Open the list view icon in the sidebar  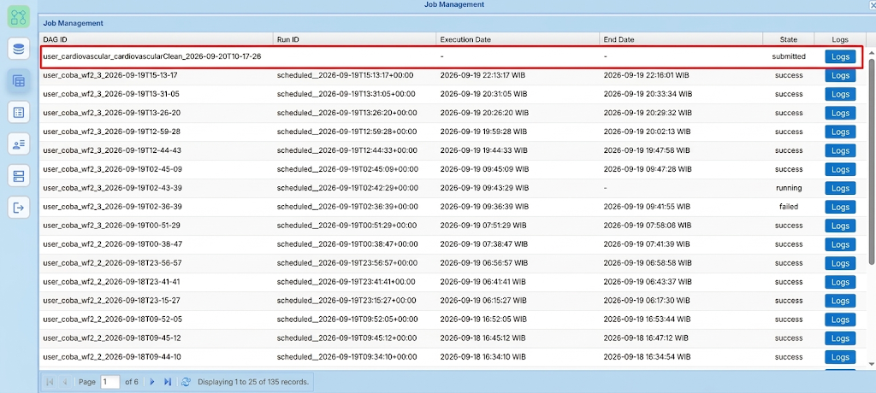coord(19,113)
